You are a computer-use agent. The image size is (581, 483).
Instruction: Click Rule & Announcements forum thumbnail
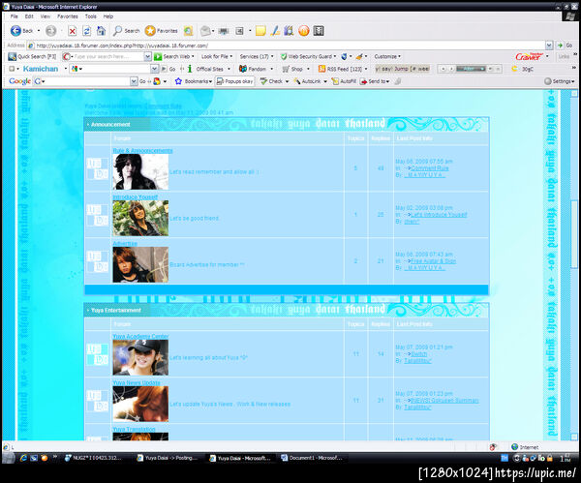pos(140,172)
